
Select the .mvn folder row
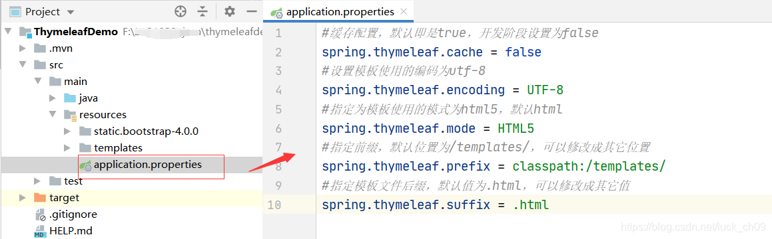pos(131,48)
